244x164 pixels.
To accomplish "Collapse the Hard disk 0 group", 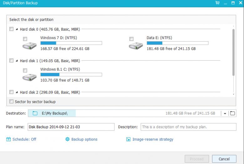I will (x=17, y=29).
